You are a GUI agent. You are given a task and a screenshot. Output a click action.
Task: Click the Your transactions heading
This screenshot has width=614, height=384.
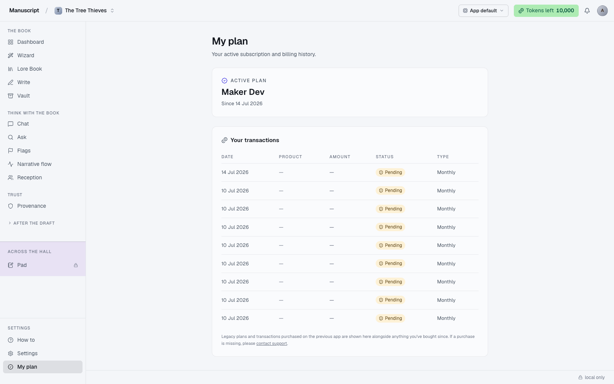(x=255, y=140)
